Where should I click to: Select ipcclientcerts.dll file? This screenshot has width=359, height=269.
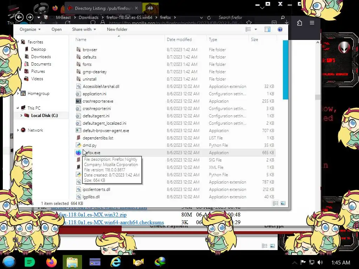[96, 189]
